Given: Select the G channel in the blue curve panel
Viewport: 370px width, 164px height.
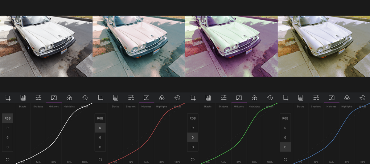Looking at the screenshot, I should (x=285, y=138).
